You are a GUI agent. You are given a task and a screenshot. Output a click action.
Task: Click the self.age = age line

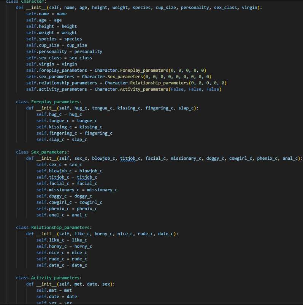[x=44, y=20]
